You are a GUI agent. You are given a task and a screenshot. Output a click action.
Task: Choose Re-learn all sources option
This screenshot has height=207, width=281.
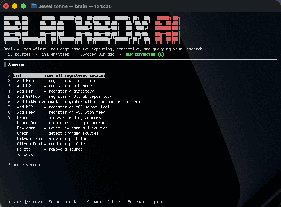tap(62, 128)
